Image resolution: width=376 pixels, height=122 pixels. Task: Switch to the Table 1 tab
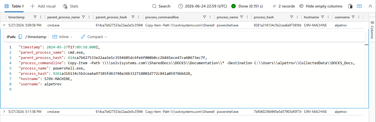pos(14,6)
